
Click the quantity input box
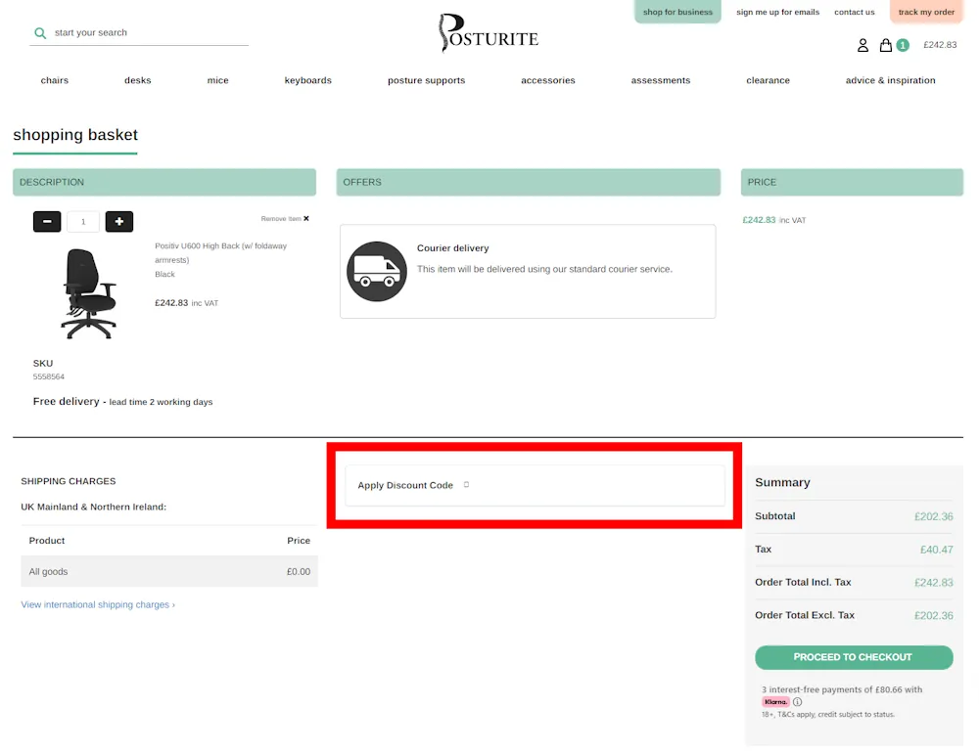tap(83, 221)
